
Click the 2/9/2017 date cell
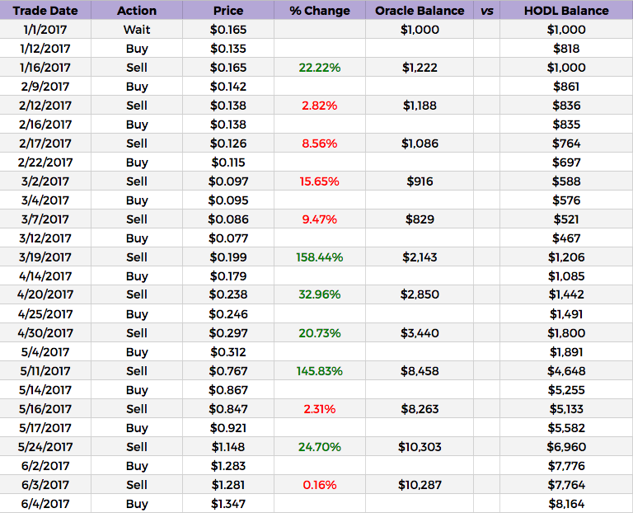[x=45, y=87]
